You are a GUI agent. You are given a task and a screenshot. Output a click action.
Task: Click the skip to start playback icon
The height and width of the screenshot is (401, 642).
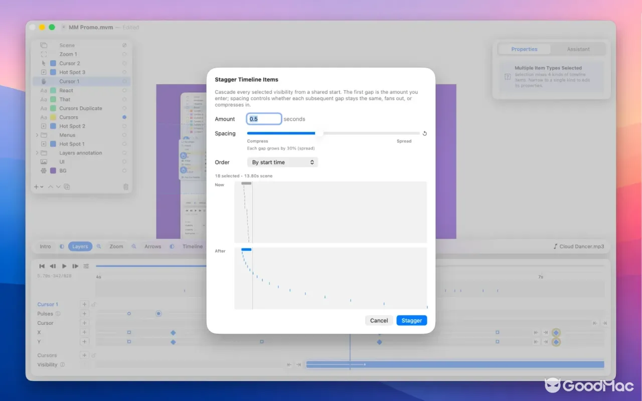(42, 266)
